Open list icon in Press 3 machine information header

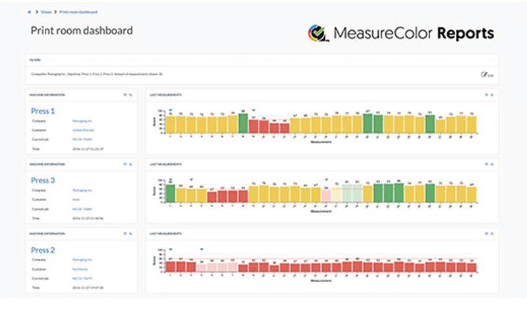click(x=125, y=164)
